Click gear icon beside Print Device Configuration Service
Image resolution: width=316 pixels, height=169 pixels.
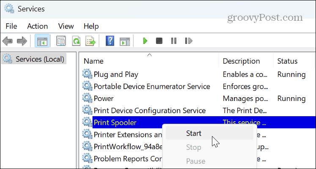tap(88, 110)
